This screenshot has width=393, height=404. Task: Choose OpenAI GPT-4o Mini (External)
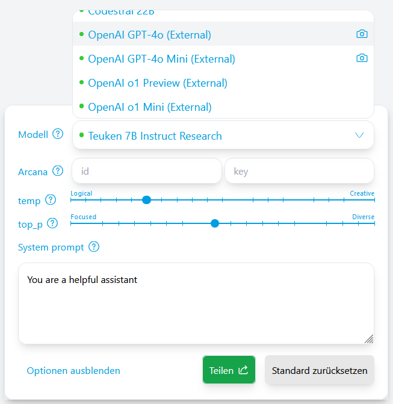coord(161,59)
